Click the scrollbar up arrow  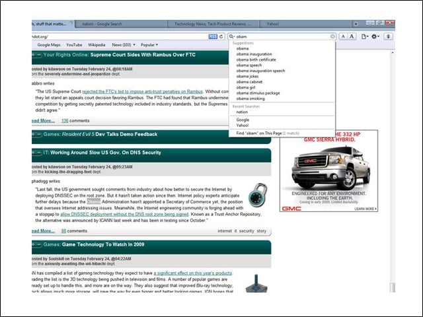click(393, 53)
